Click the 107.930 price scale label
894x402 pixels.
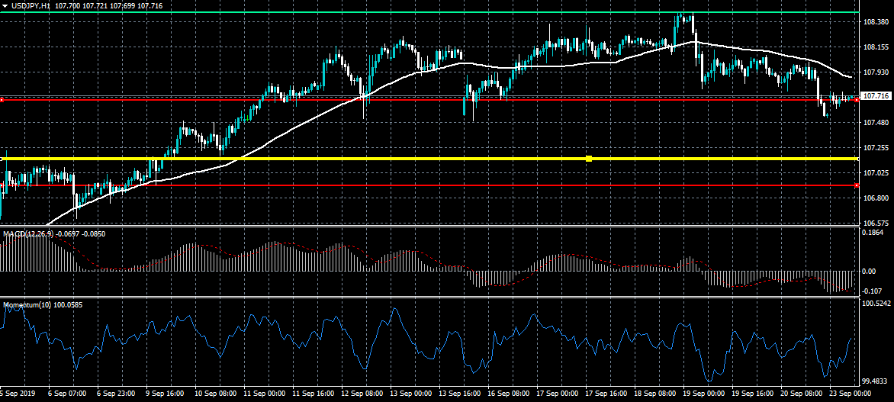point(876,72)
